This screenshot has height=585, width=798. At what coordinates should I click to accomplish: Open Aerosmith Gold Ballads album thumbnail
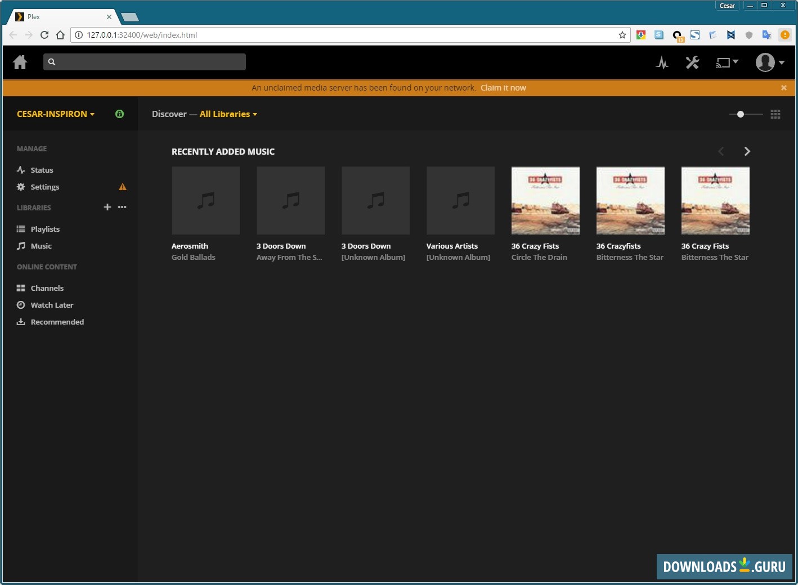[x=205, y=200]
